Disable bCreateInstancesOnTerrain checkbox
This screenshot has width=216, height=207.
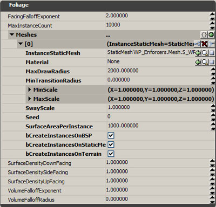point(111,154)
